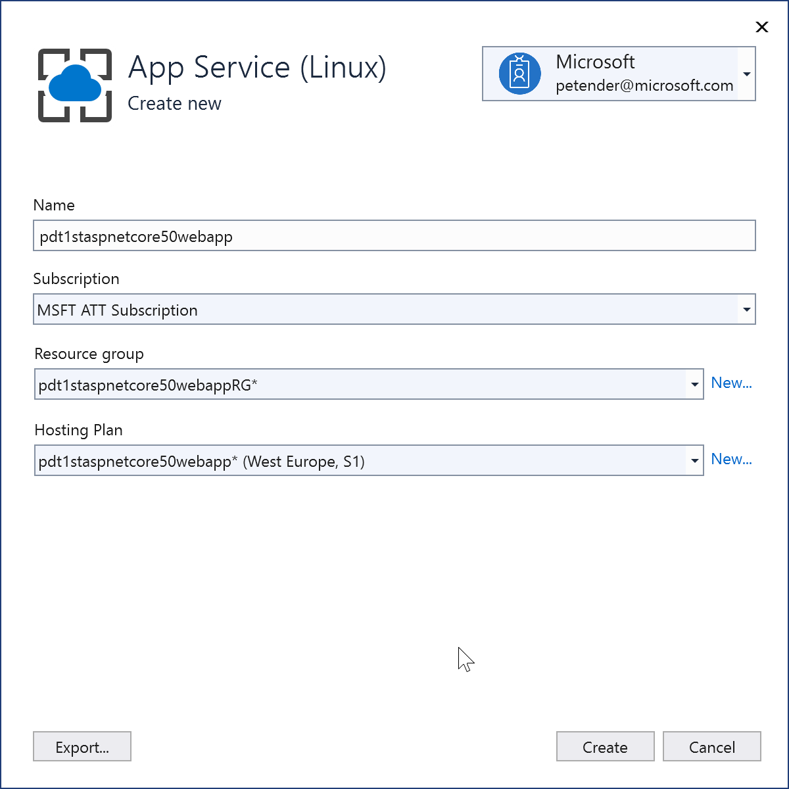
Task: Click the Create new header text
Action: [x=174, y=103]
